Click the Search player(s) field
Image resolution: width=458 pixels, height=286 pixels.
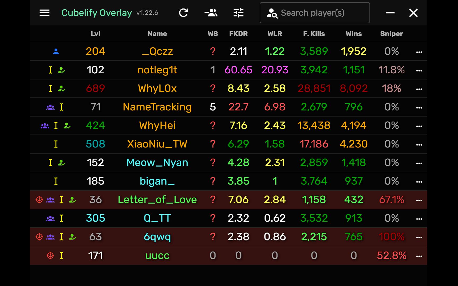tap(315, 13)
